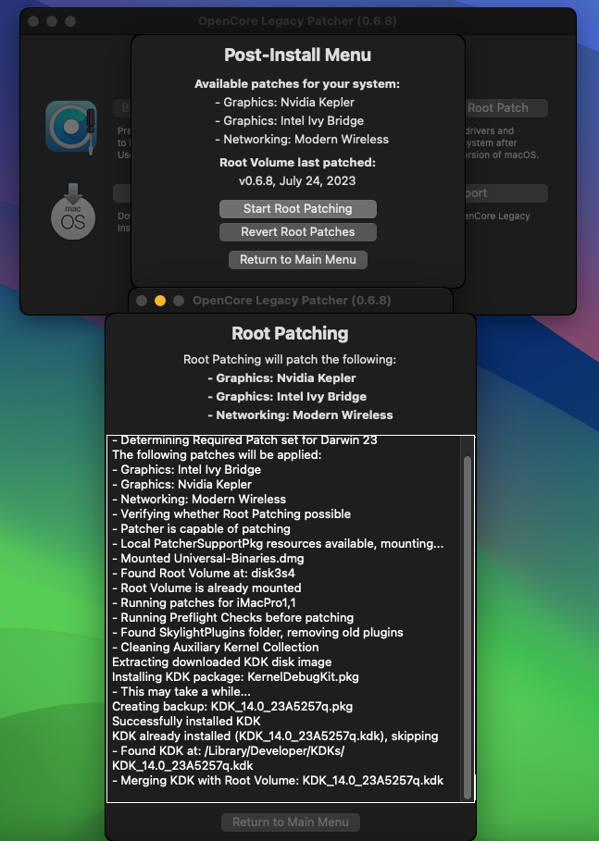
Task: Click 'Root Volume last patched:' label
Action: 297,163
